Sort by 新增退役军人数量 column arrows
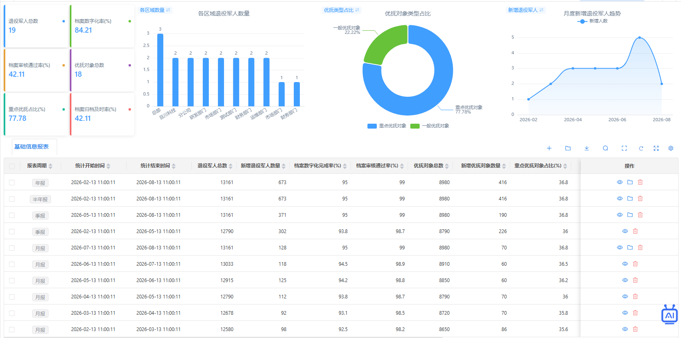 point(284,166)
